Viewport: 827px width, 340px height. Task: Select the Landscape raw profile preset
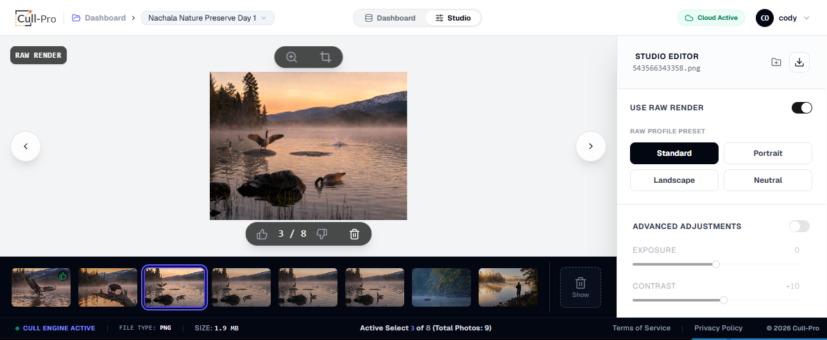674,180
